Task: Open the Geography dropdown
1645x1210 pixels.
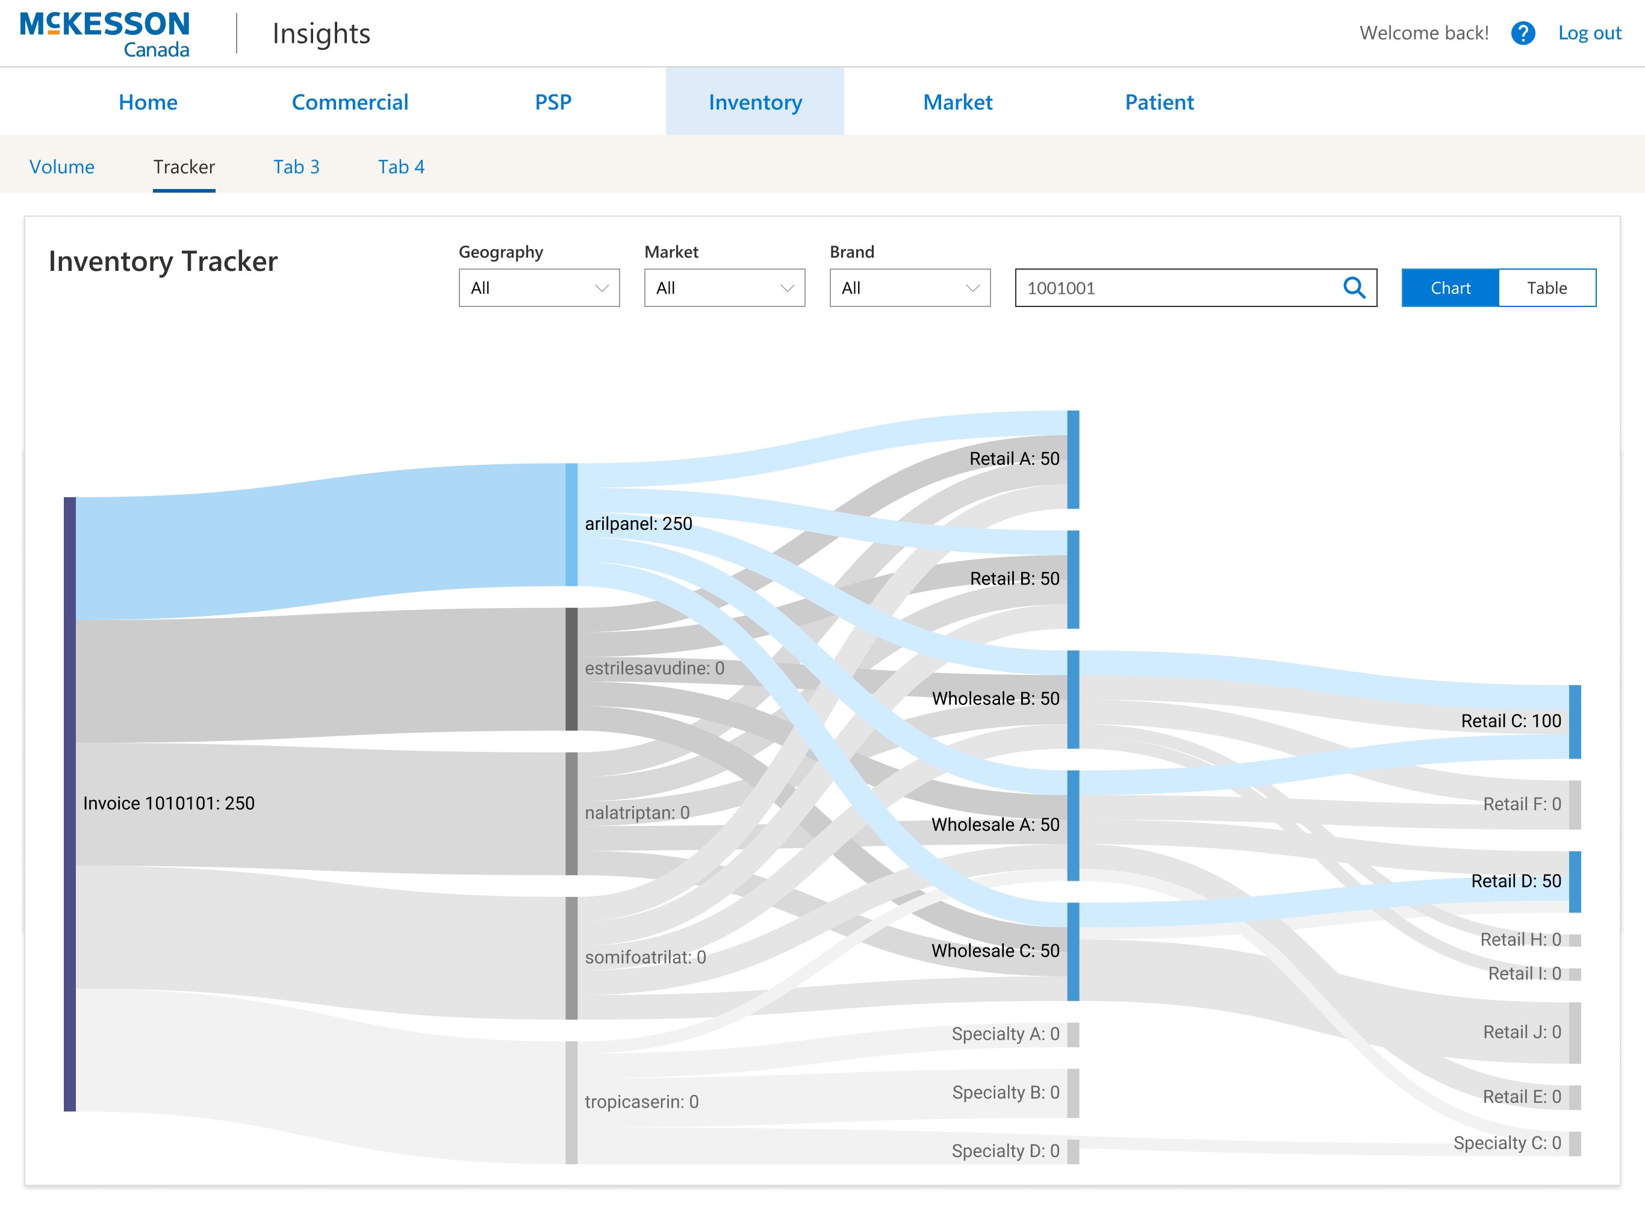Action: click(x=538, y=288)
